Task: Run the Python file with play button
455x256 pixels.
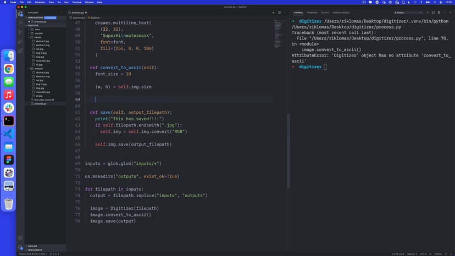Action: point(274,12)
